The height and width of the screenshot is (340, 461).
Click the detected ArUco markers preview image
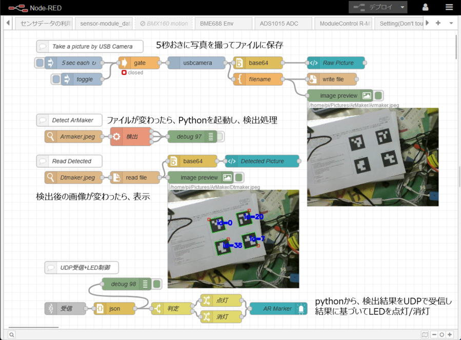(233, 239)
